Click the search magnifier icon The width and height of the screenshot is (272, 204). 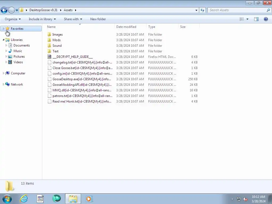268,10
